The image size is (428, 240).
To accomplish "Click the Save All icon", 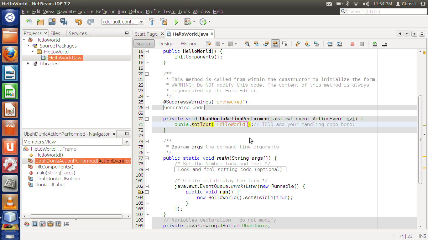I will pyautogui.click(x=64, y=22).
